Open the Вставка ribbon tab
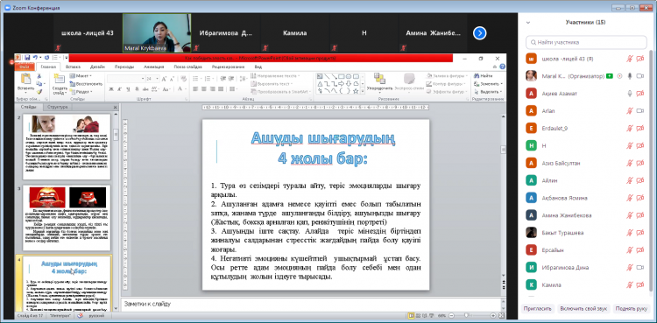 point(73,67)
